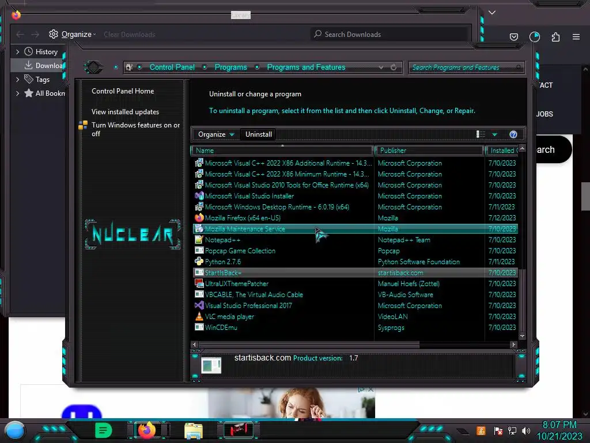This screenshot has width=590, height=443.
Task: Open Firefox from the taskbar
Action: 147,430
